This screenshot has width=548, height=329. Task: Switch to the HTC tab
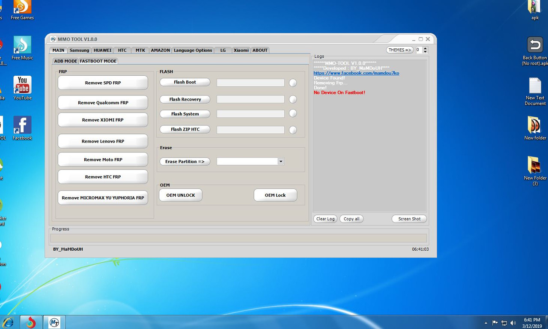tap(122, 50)
